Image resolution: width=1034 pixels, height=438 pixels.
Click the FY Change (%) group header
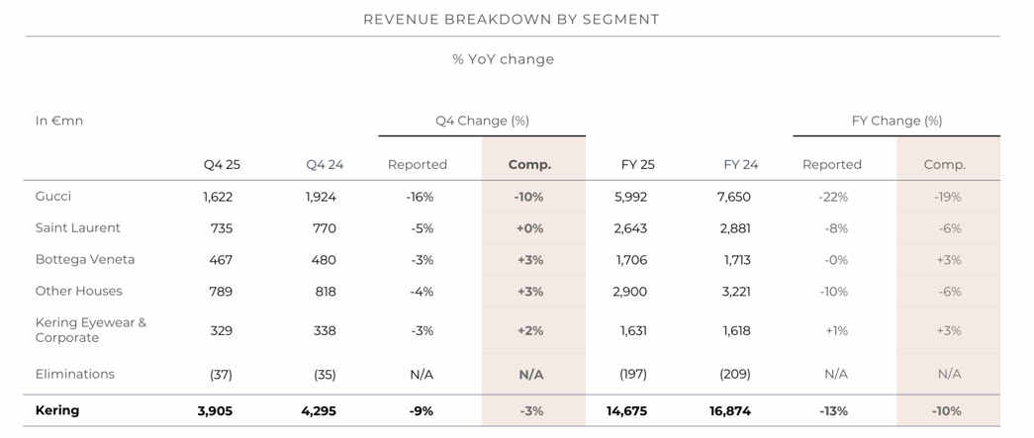pyautogui.click(x=896, y=121)
